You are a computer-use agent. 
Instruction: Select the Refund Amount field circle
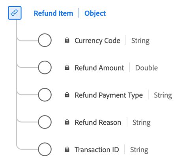click(x=45, y=67)
